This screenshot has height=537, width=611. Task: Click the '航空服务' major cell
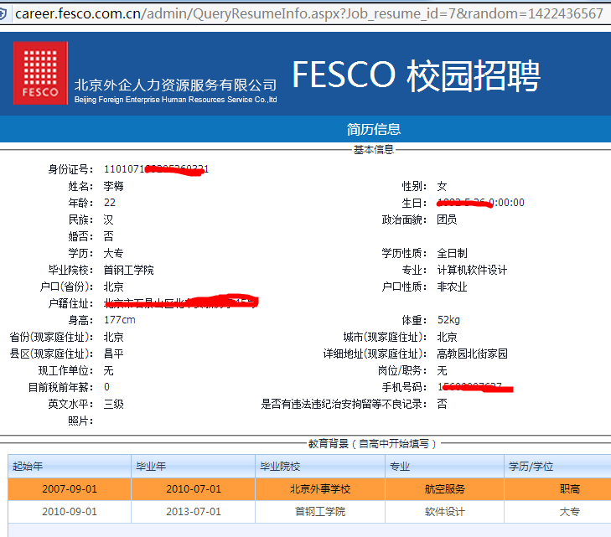[x=444, y=489]
